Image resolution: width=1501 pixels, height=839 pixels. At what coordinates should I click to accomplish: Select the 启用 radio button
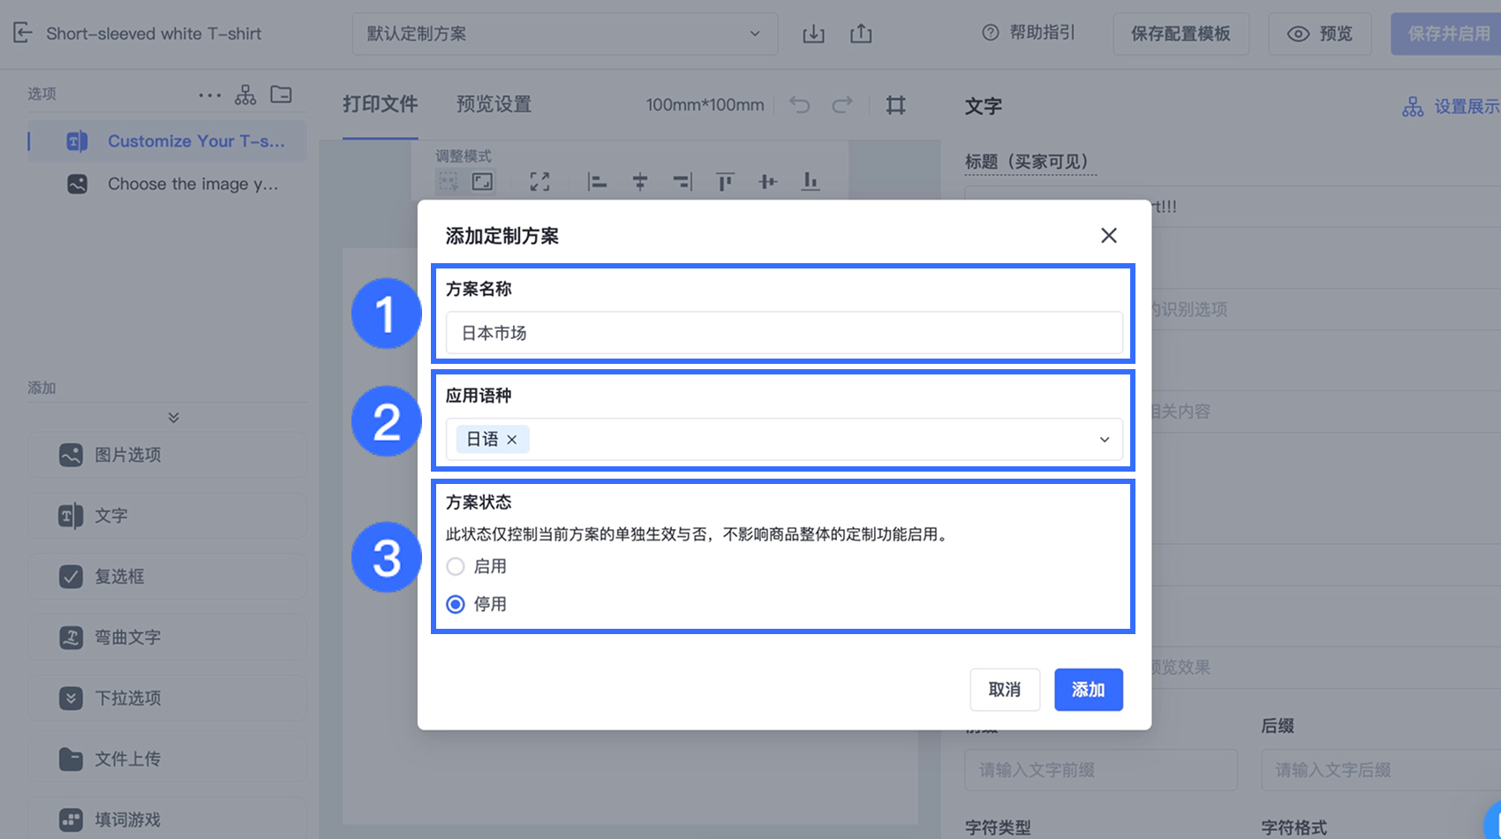[456, 567]
